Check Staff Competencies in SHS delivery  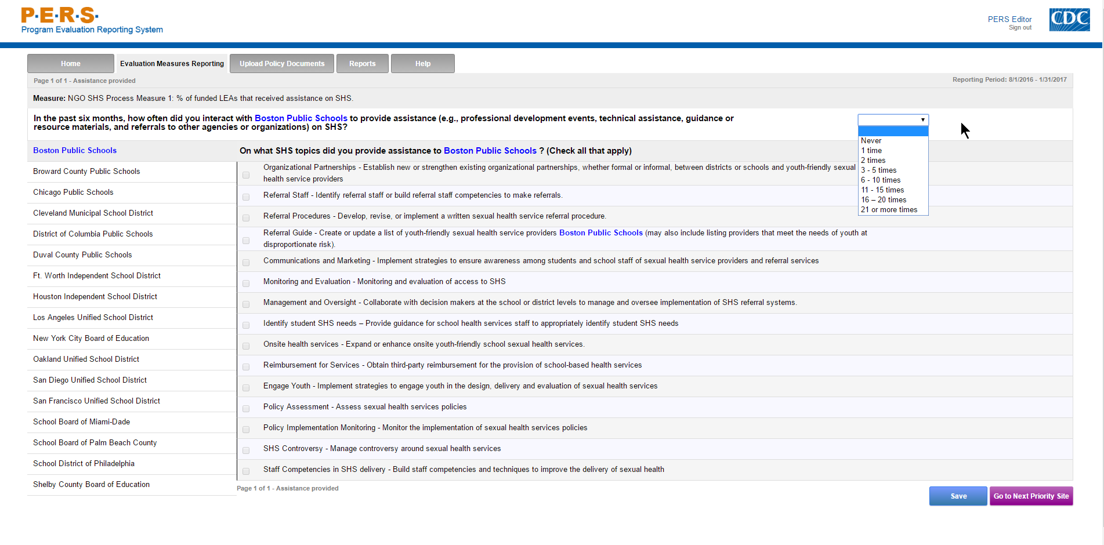pos(246,471)
